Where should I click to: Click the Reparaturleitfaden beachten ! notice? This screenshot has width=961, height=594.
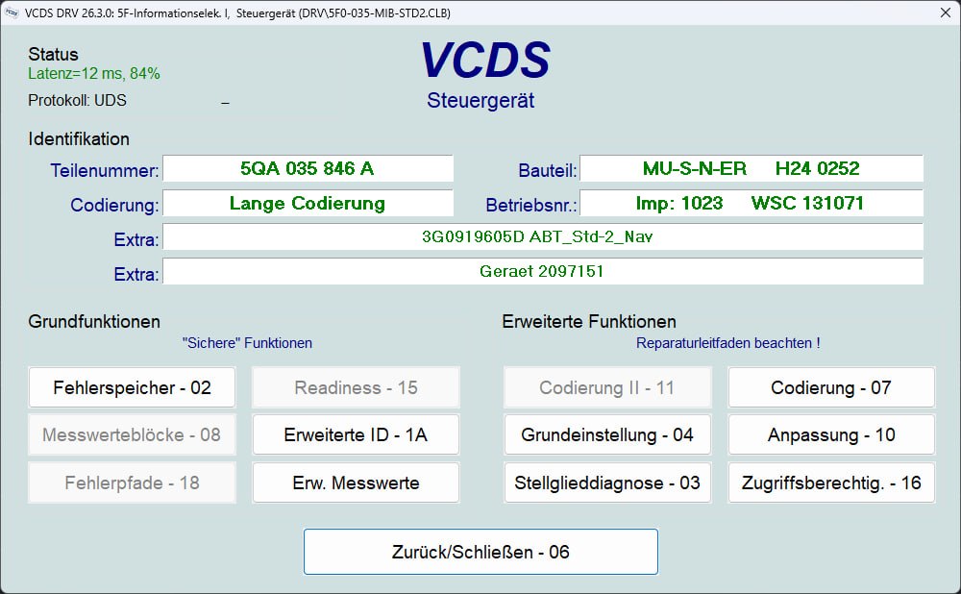coord(728,343)
